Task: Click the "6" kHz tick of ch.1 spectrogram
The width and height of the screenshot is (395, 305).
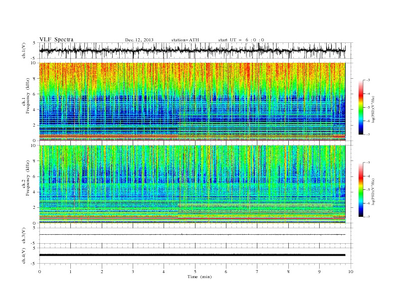Action: 34,94
